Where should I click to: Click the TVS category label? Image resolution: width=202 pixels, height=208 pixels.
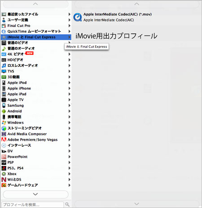(11, 71)
